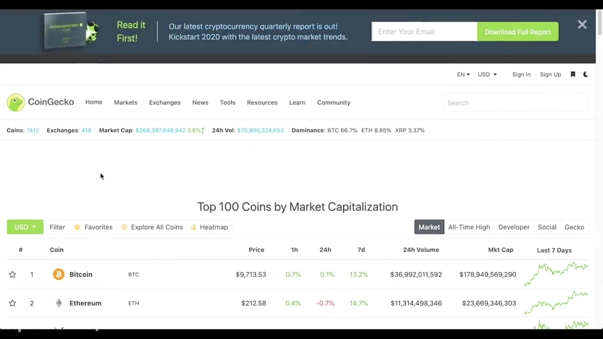Open the Heatmap view

tap(210, 227)
